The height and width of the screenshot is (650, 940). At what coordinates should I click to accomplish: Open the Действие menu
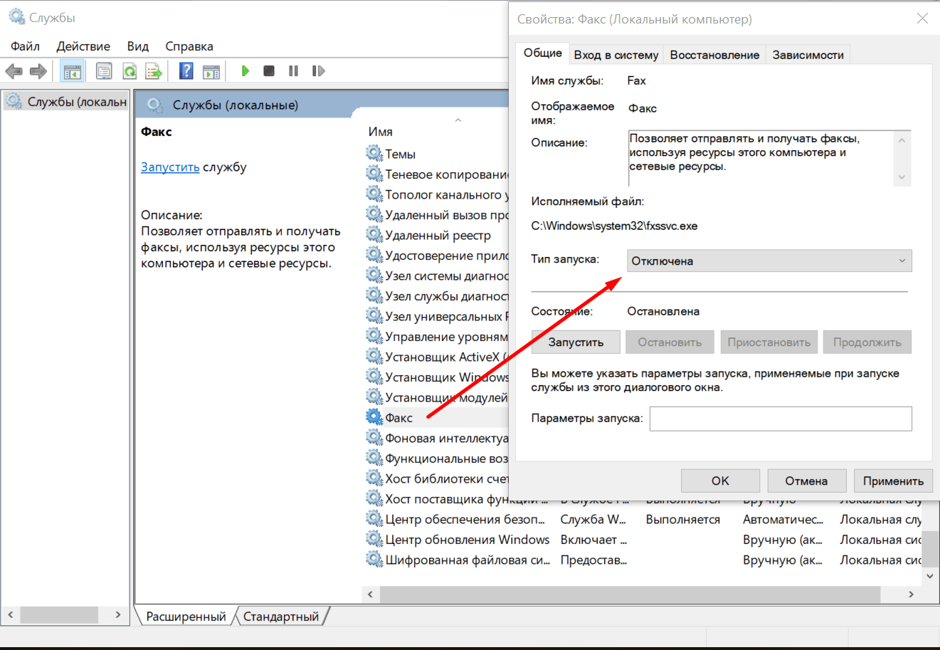pos(83,46)
